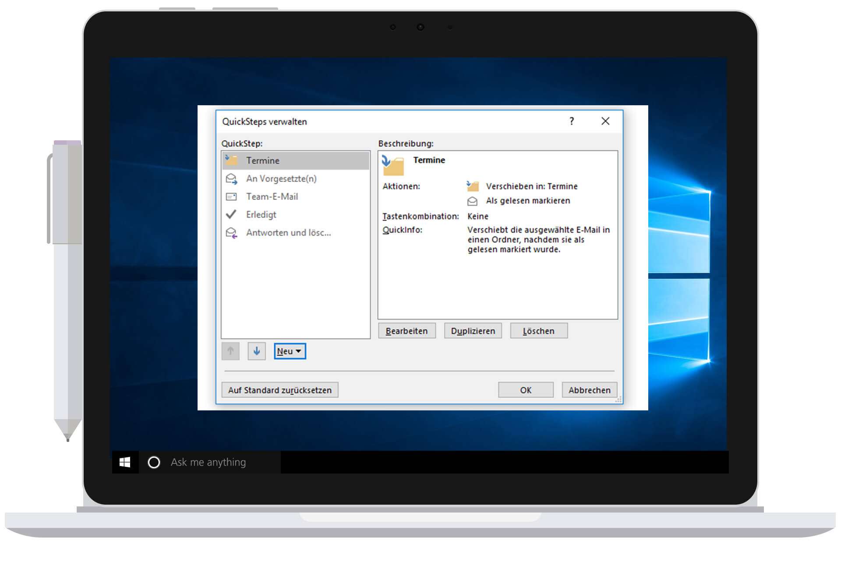Select the Erledigt QuickStep entry
The height and width of the screenshot is (570, 841).
click(x=296, y=214)
